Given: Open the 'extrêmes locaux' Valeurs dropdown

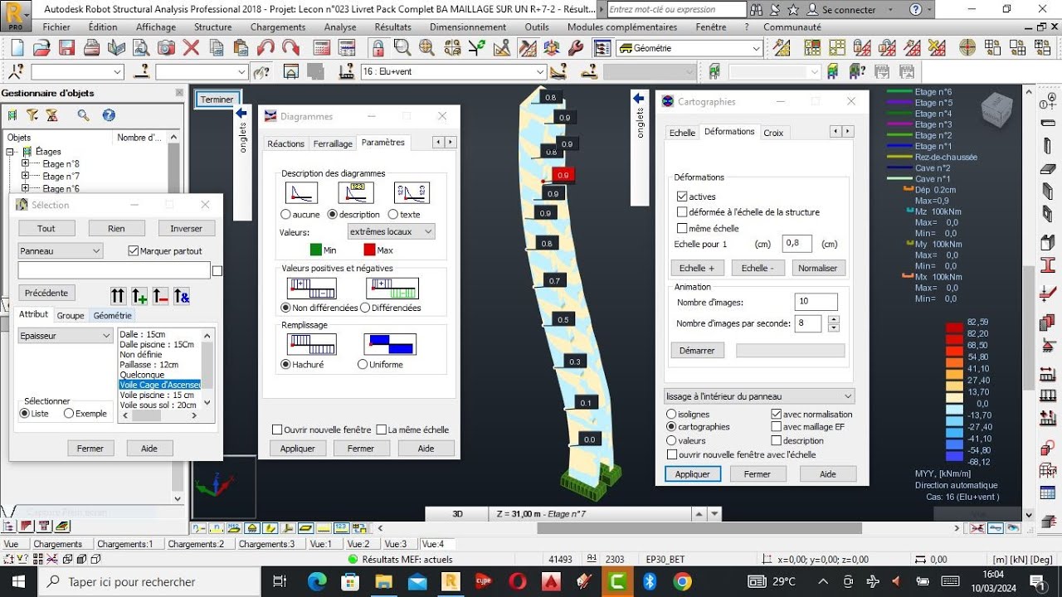Looking at the screenshot, I should click(x=392, y=231).
